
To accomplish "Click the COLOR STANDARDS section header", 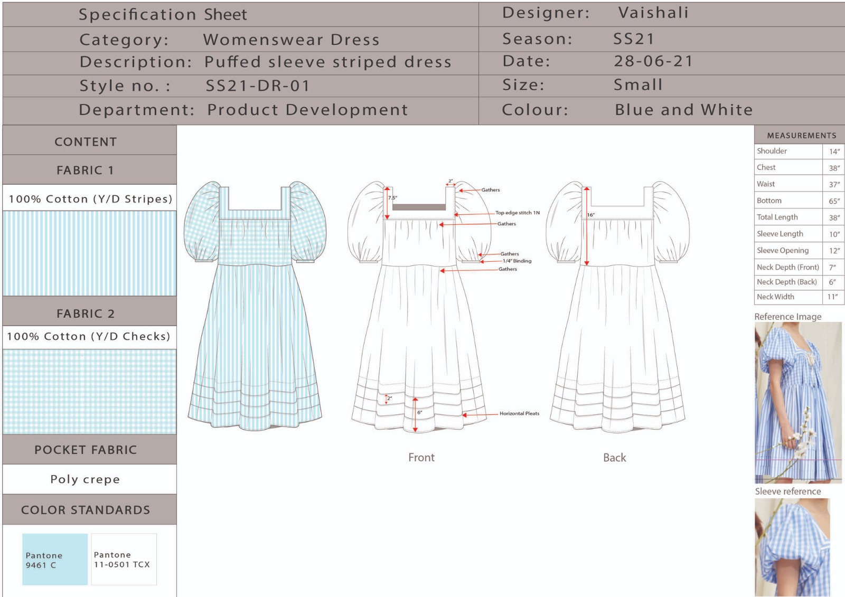I will (86, 510).
